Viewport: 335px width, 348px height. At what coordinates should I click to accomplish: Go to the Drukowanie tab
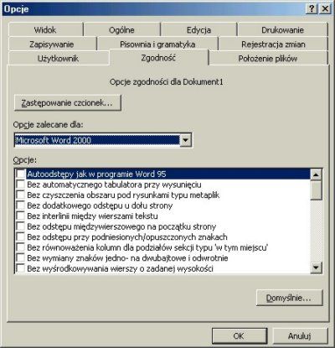[x=282, y=29]
